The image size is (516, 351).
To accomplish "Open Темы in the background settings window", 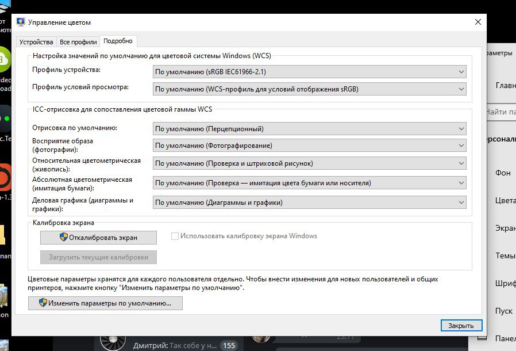I will [506, 255].
